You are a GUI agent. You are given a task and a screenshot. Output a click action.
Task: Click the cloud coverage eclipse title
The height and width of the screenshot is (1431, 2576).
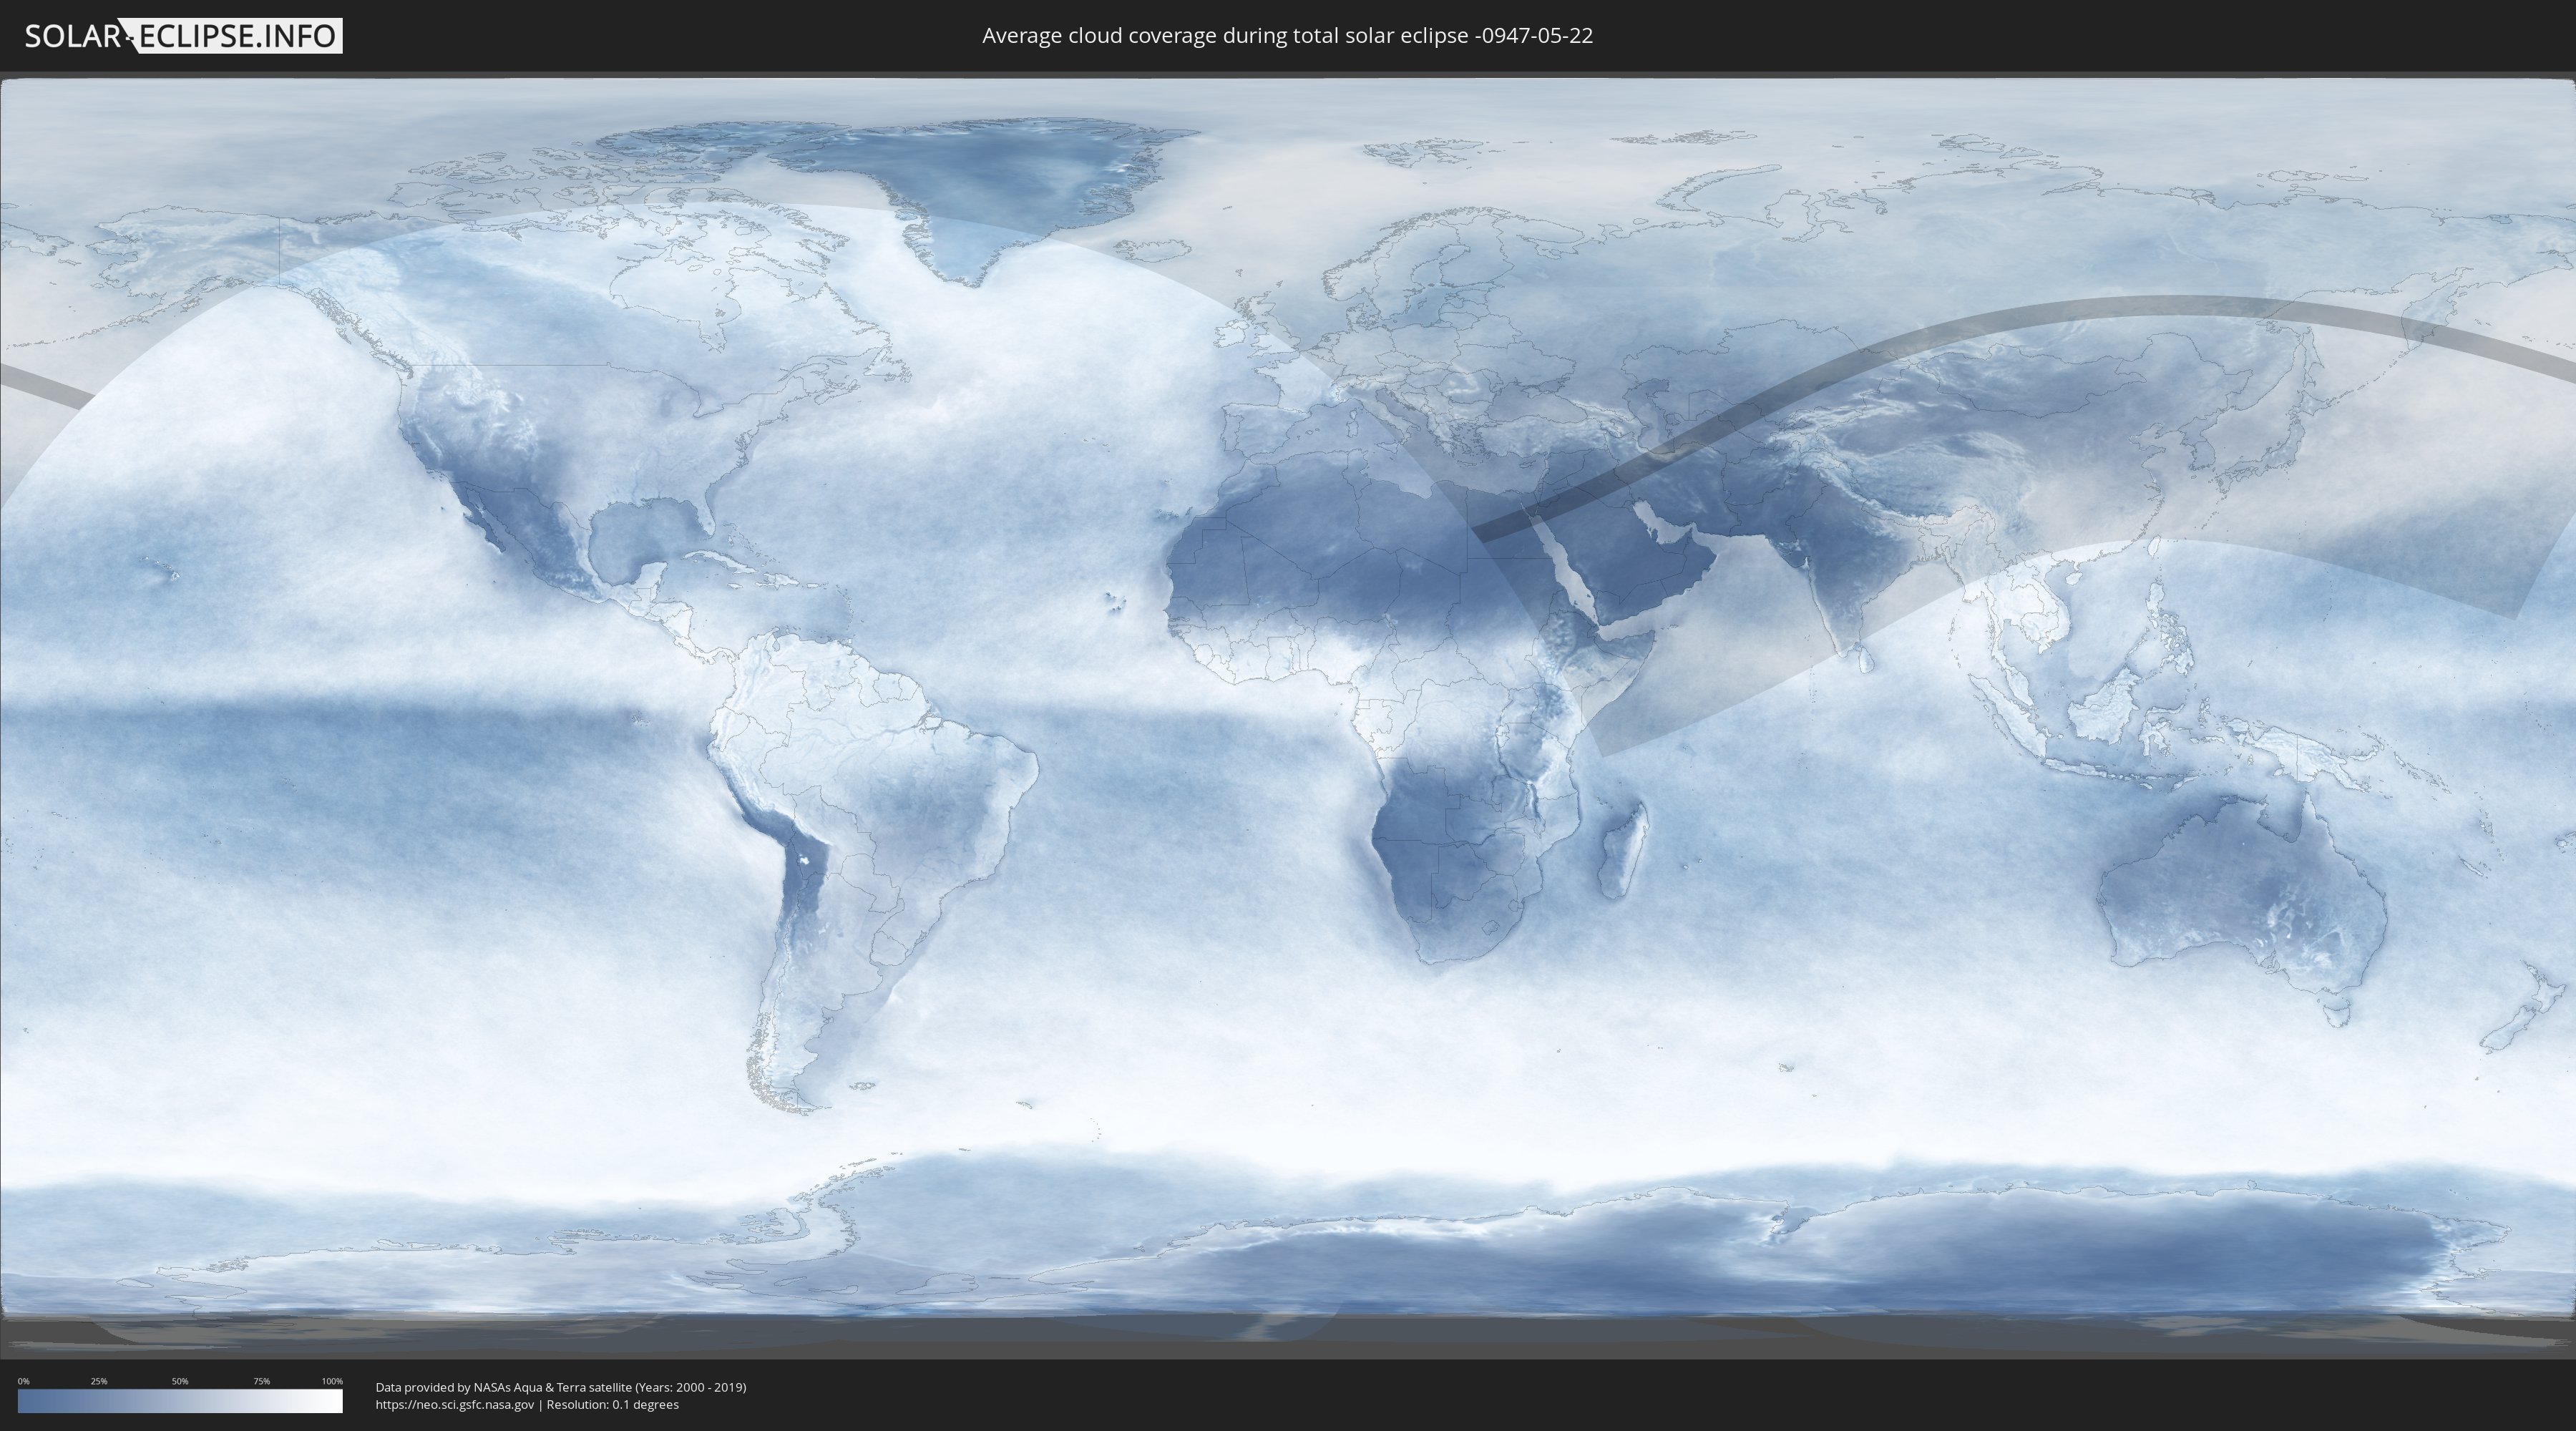pos(1287,36)
